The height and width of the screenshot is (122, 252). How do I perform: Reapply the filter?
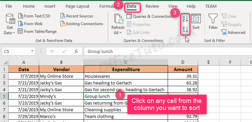[231, 24]
